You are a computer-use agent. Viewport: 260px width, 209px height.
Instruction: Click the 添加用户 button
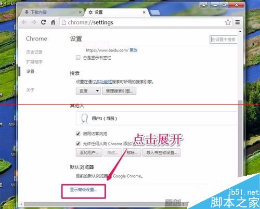pyautogui.click(x=89, y=152)
